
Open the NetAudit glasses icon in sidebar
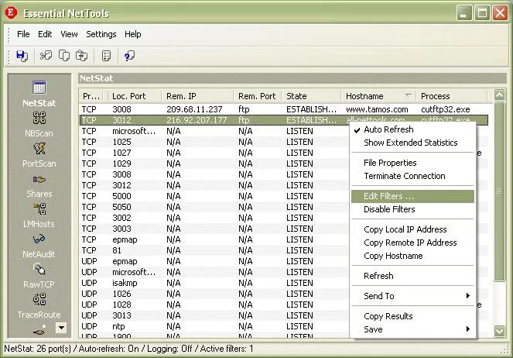click(x=39, y=239)
